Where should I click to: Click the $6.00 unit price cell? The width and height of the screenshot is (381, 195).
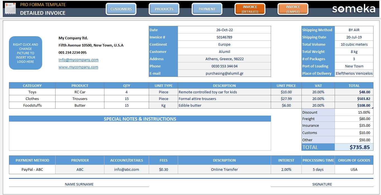(x=286, y=105)
